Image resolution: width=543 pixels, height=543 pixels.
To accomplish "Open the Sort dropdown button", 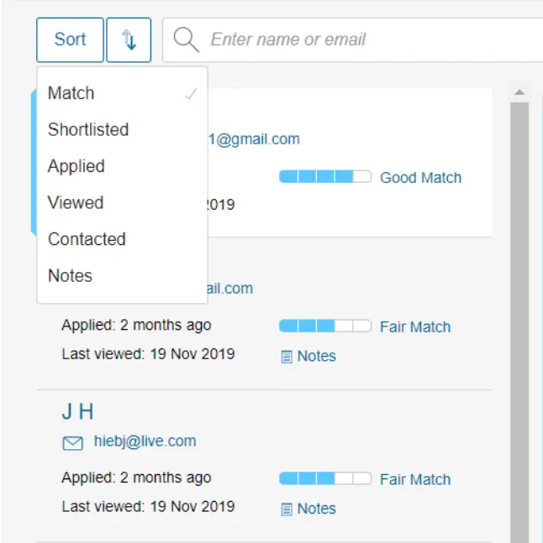I will [70, 39].
